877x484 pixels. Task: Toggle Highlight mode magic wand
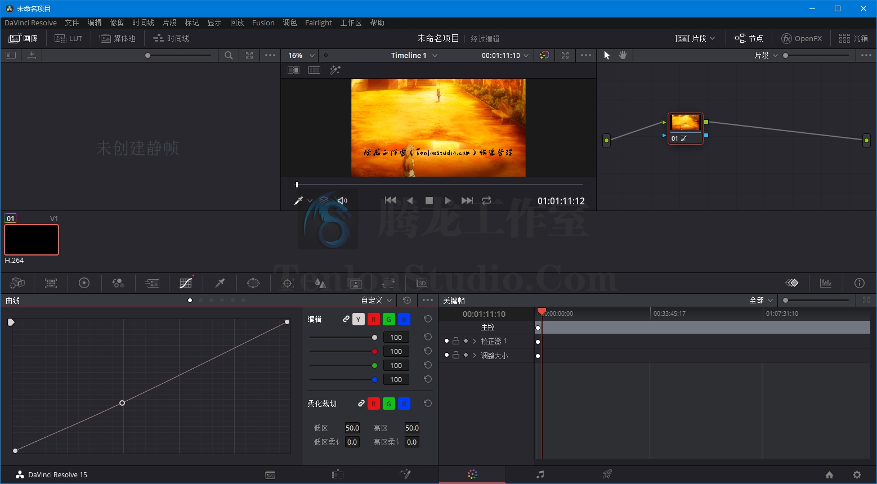point(335,70)
